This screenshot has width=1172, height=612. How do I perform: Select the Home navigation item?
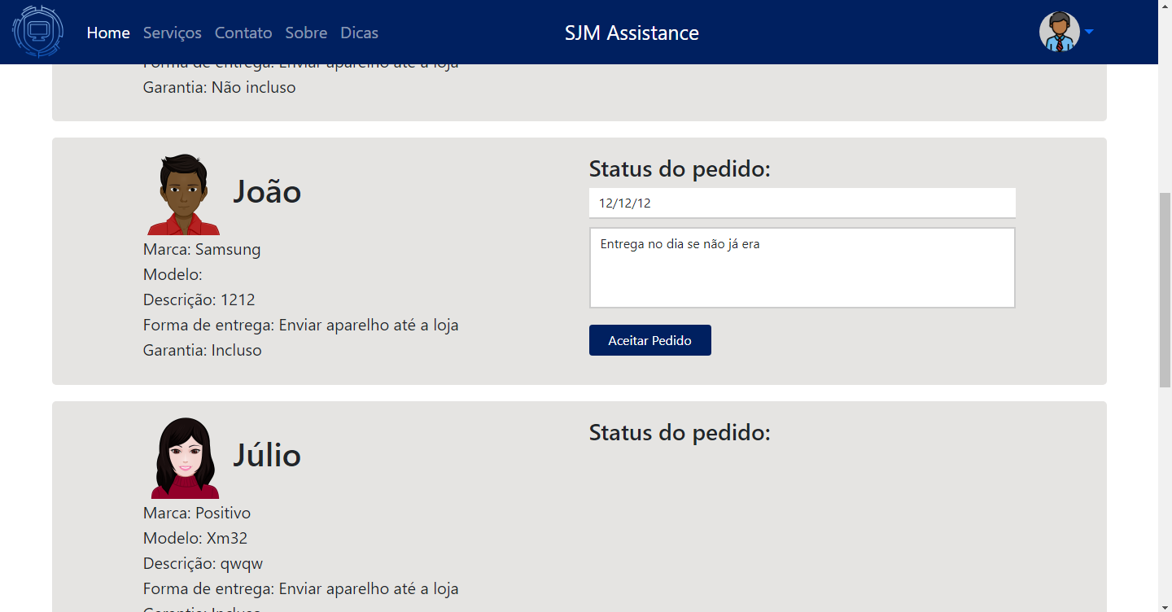pyautogui.click(x=108, y=33)
